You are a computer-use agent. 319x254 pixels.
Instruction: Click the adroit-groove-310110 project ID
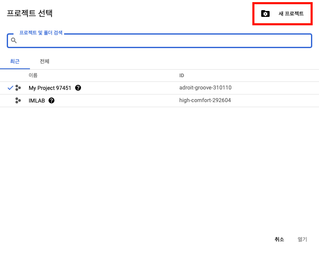[205, 88]
